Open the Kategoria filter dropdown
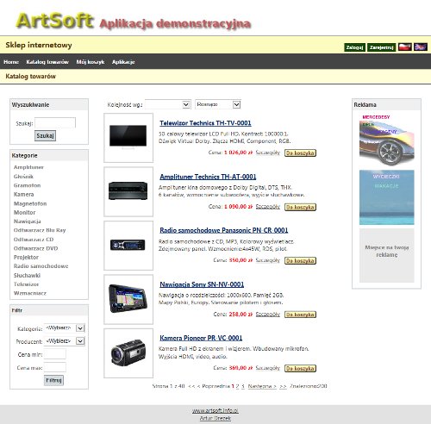This screenshot has width=431, height=424. pyautogui.click(x=65, y=328)
